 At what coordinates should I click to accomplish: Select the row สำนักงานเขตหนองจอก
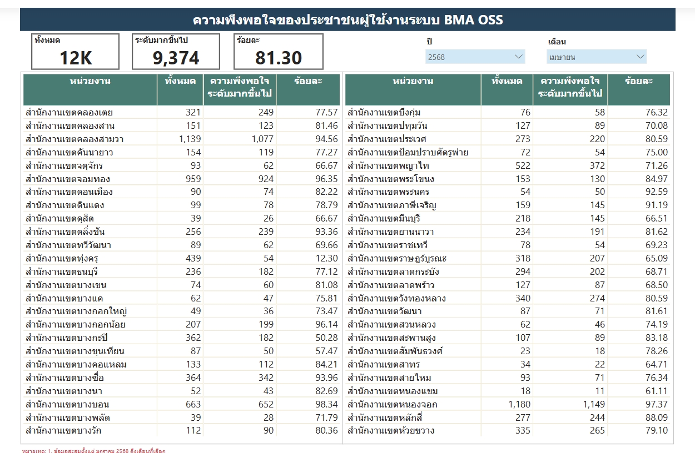pos(508,404)
